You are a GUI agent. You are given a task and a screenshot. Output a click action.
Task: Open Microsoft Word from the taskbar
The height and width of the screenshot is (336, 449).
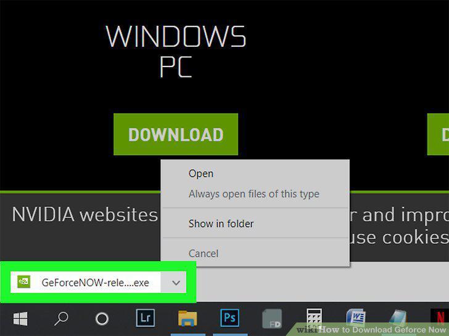coord(356,317)
